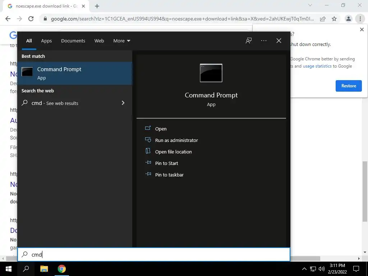Open the Chrome tab search arrow
368x276 pixels.
tap(310, 5)
